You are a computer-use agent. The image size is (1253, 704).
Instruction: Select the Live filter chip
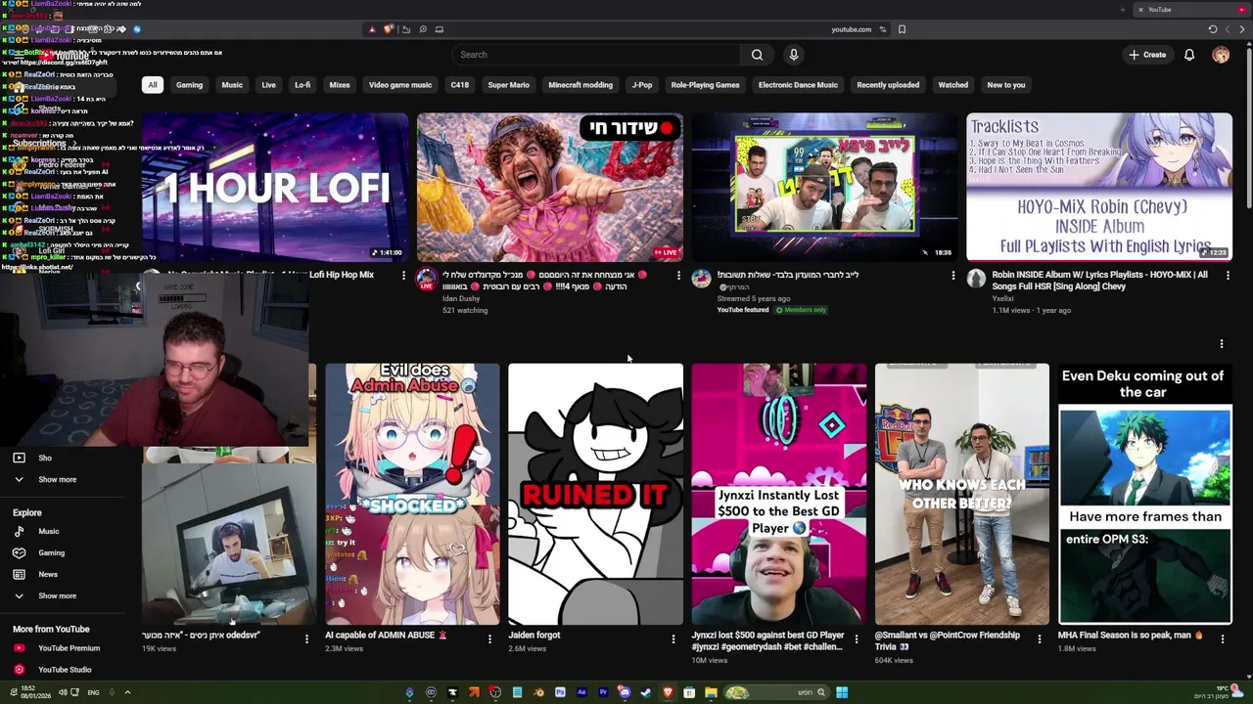click(x=268, y=85)
